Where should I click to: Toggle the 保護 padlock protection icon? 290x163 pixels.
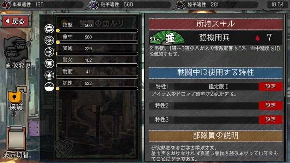pos(17,95)
